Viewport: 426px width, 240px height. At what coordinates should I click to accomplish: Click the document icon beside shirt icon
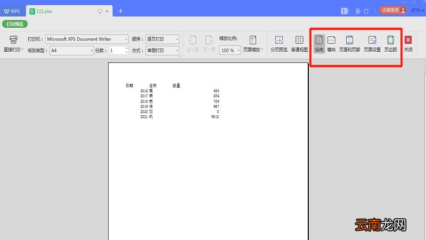coord(358,11)
